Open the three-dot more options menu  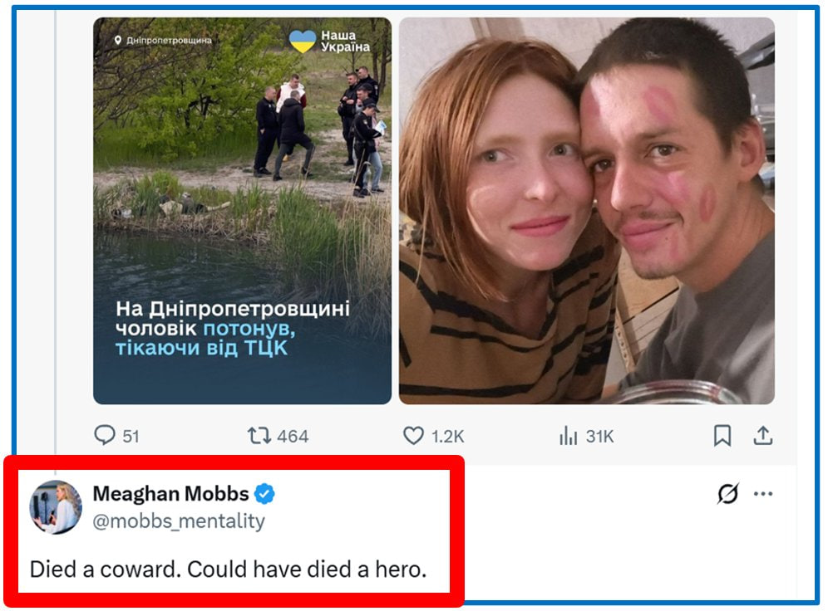pyautogui.click(x=763, y=494)
